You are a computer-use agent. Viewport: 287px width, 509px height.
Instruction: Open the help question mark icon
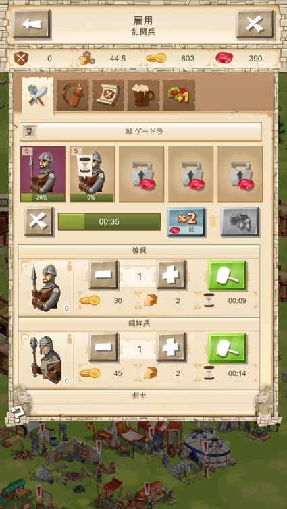[16, 414]
